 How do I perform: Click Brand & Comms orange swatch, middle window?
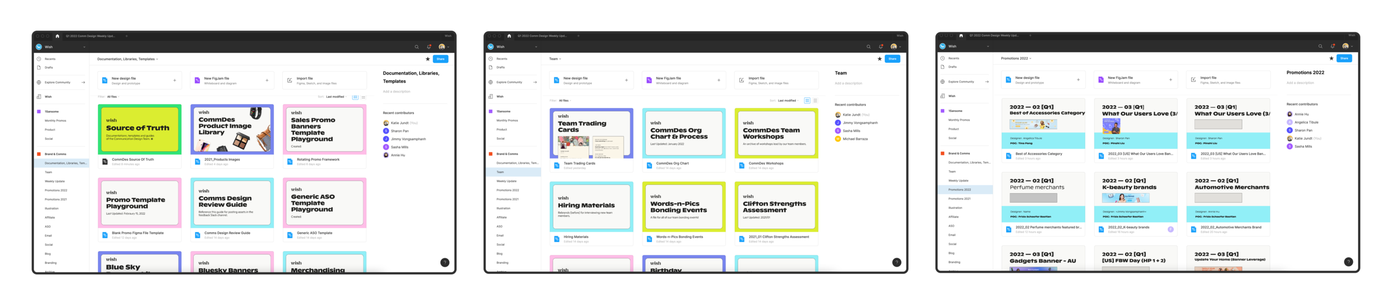pyautogui.click(x=491, y=154)
